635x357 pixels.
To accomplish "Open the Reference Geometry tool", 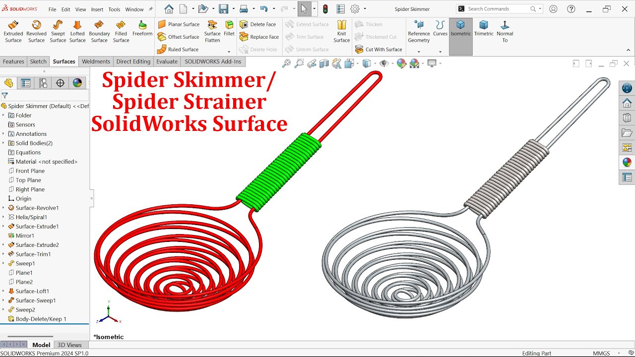I will [x=419, y=31].
